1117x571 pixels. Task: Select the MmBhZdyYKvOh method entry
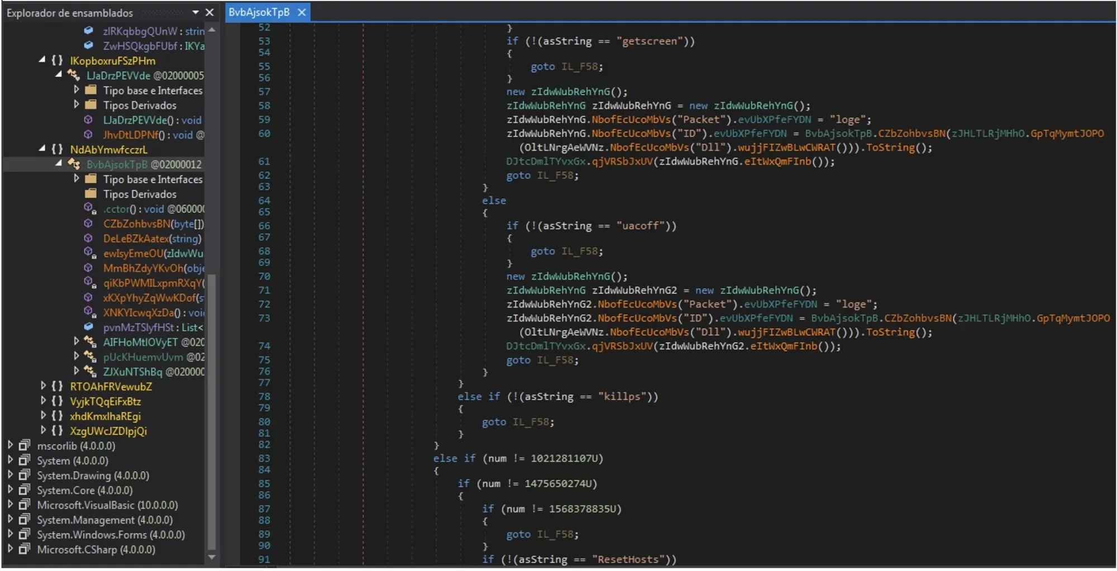pos(154,268)
